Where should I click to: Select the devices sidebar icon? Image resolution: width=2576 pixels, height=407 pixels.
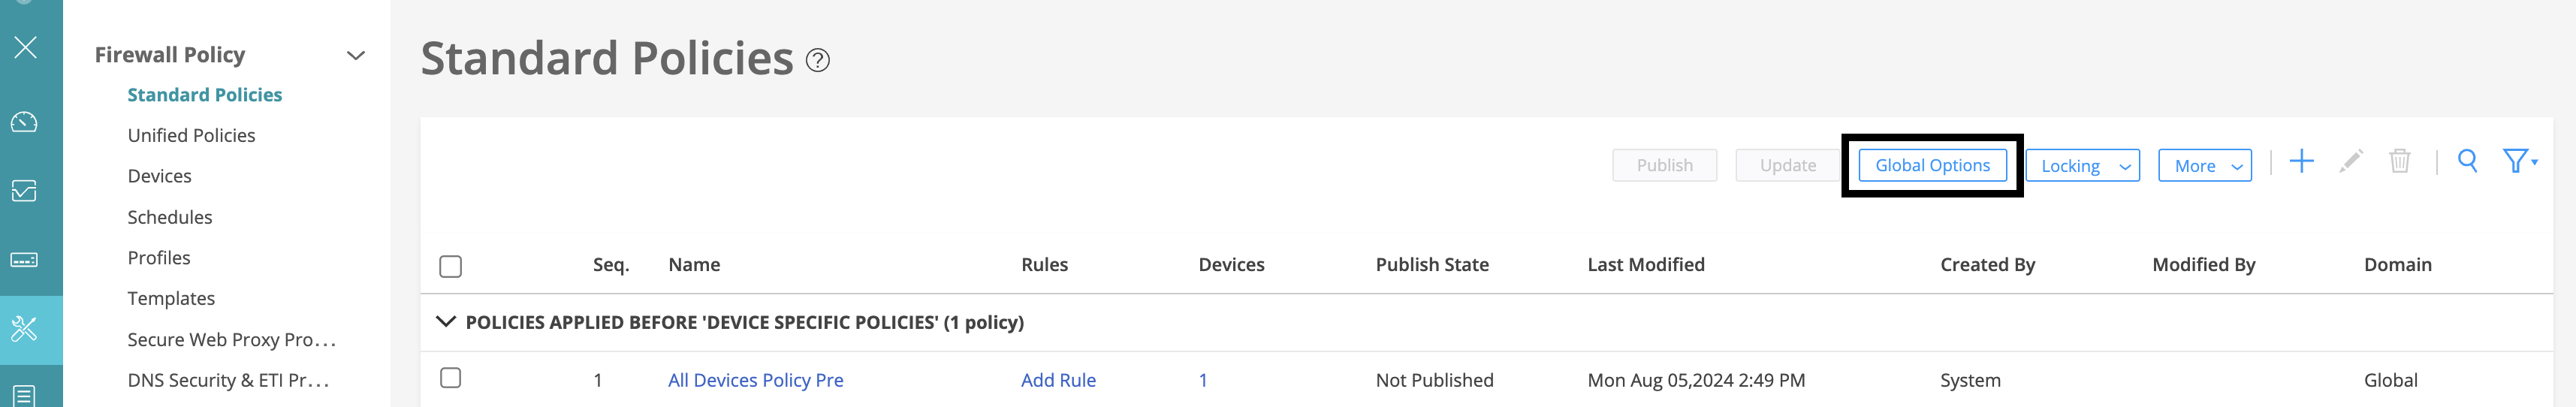click(25, 260)
